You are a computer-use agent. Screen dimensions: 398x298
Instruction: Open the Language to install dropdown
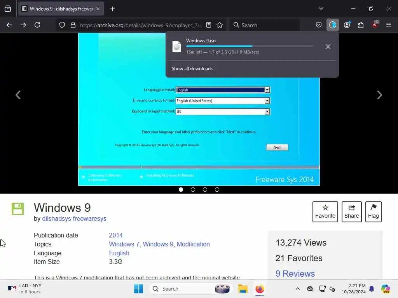pyautogui.click(x=223, y=90)
